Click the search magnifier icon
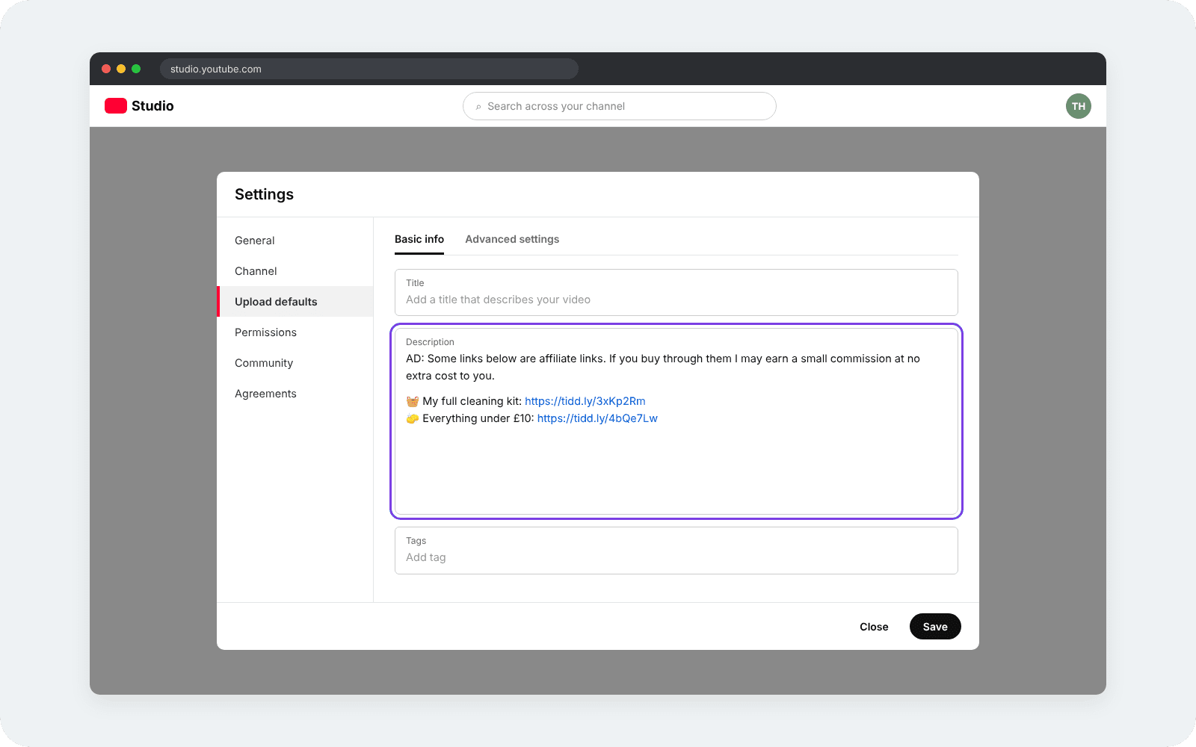 pos(478,107)
